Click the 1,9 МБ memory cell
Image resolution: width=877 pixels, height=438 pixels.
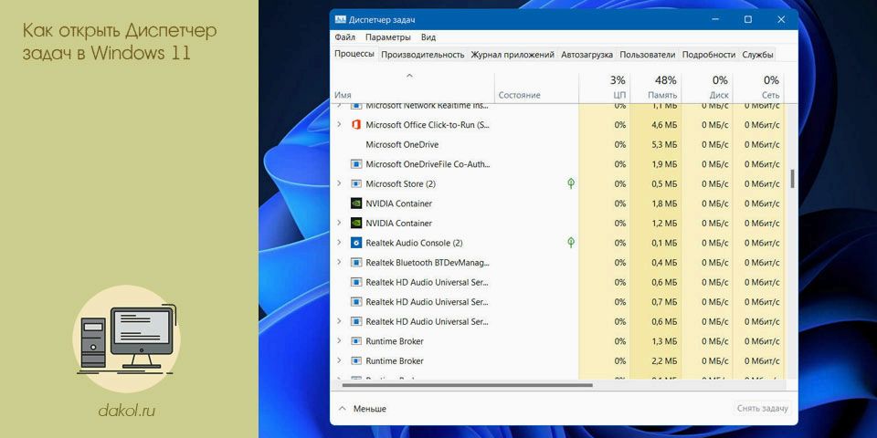coord(656,164)
